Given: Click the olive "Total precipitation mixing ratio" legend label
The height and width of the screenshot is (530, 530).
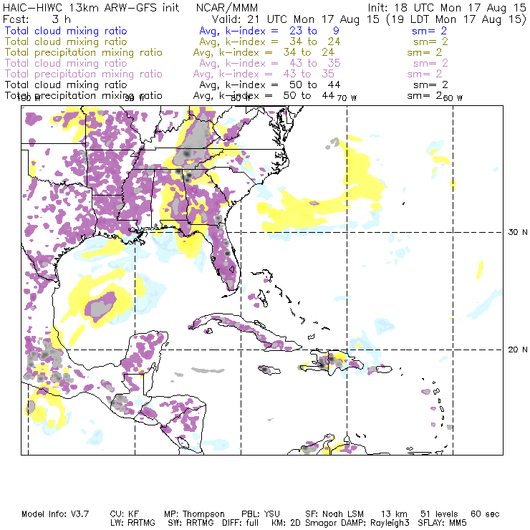Looking at the screenshot, I should coord(84,52).
